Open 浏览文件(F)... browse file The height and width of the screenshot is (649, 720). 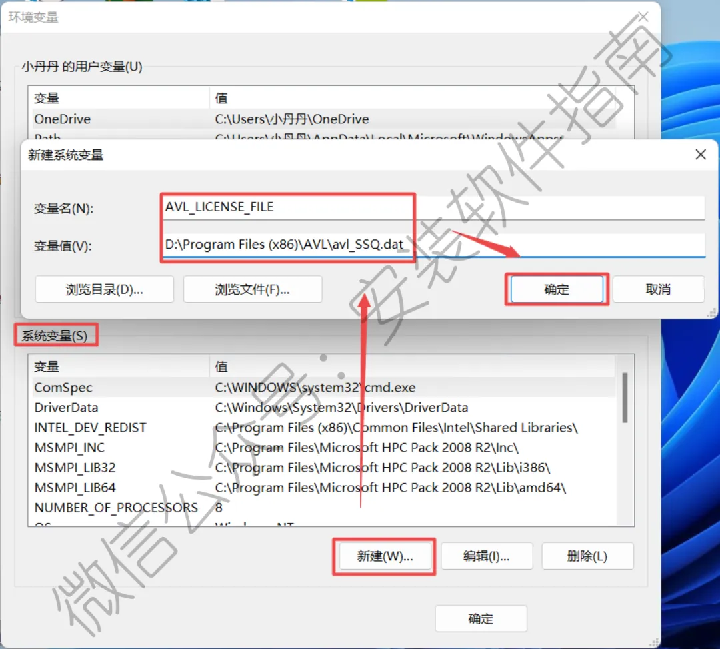253,289
